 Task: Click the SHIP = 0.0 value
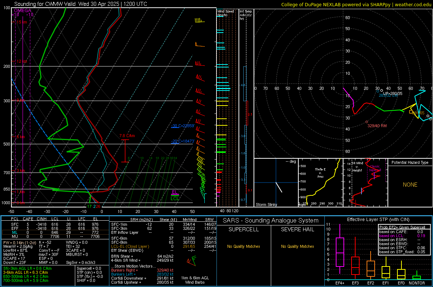(86, 280)
